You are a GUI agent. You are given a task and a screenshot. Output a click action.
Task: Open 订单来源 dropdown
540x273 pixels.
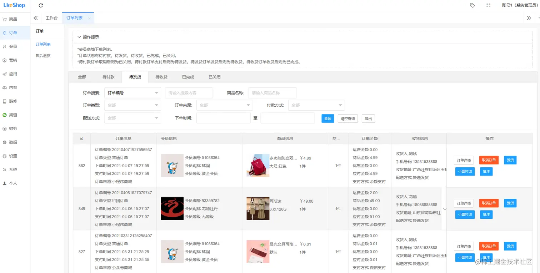coord(224,105)
